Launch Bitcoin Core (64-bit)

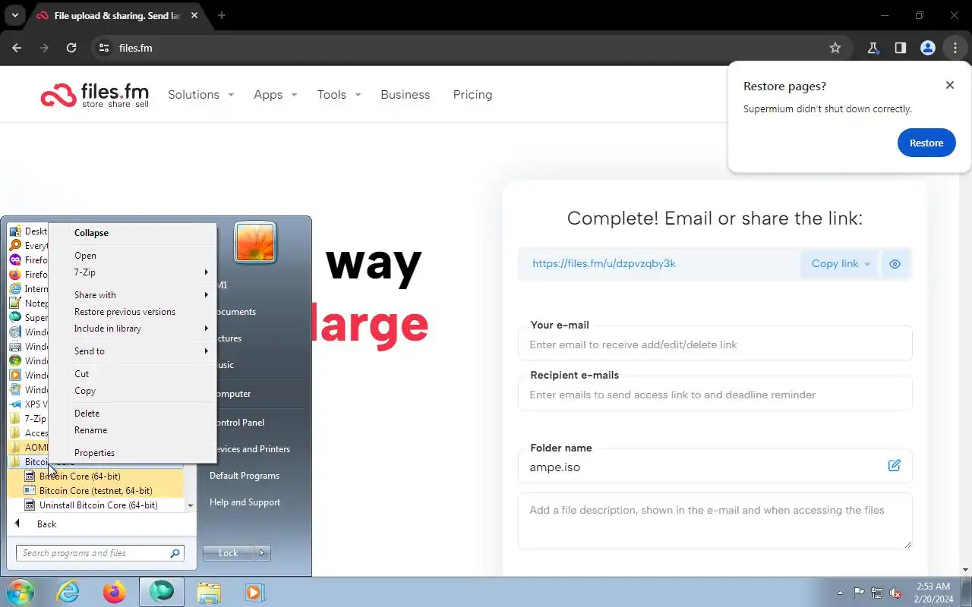click(95, 476)
